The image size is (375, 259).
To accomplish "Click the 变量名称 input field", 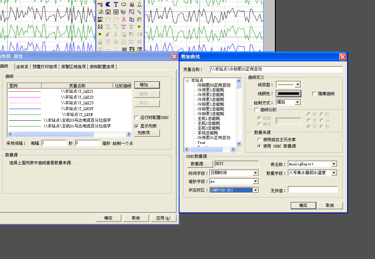I will (x=276, y=70).
